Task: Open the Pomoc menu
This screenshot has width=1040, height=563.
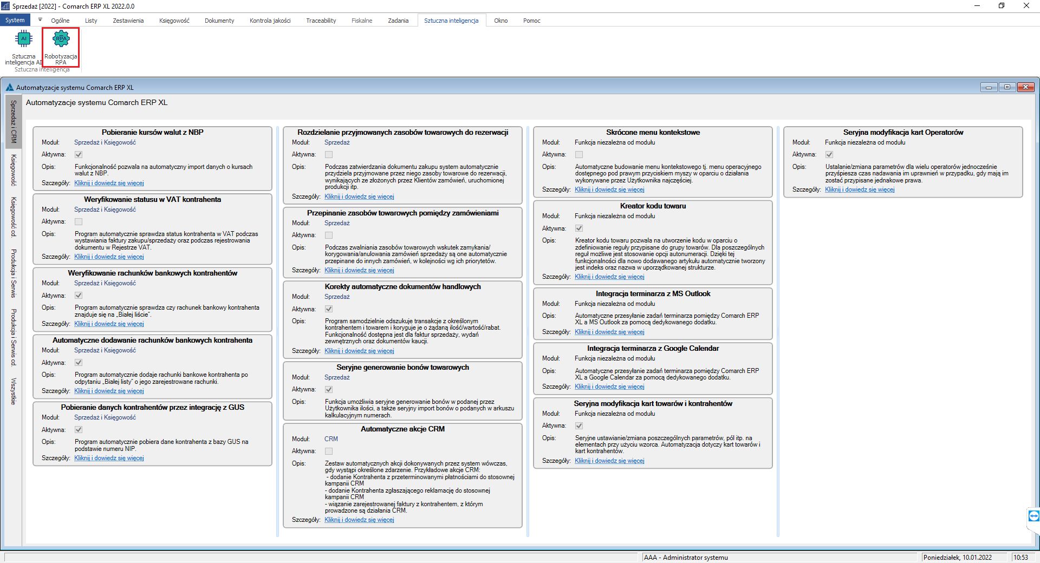Action: 532,21
